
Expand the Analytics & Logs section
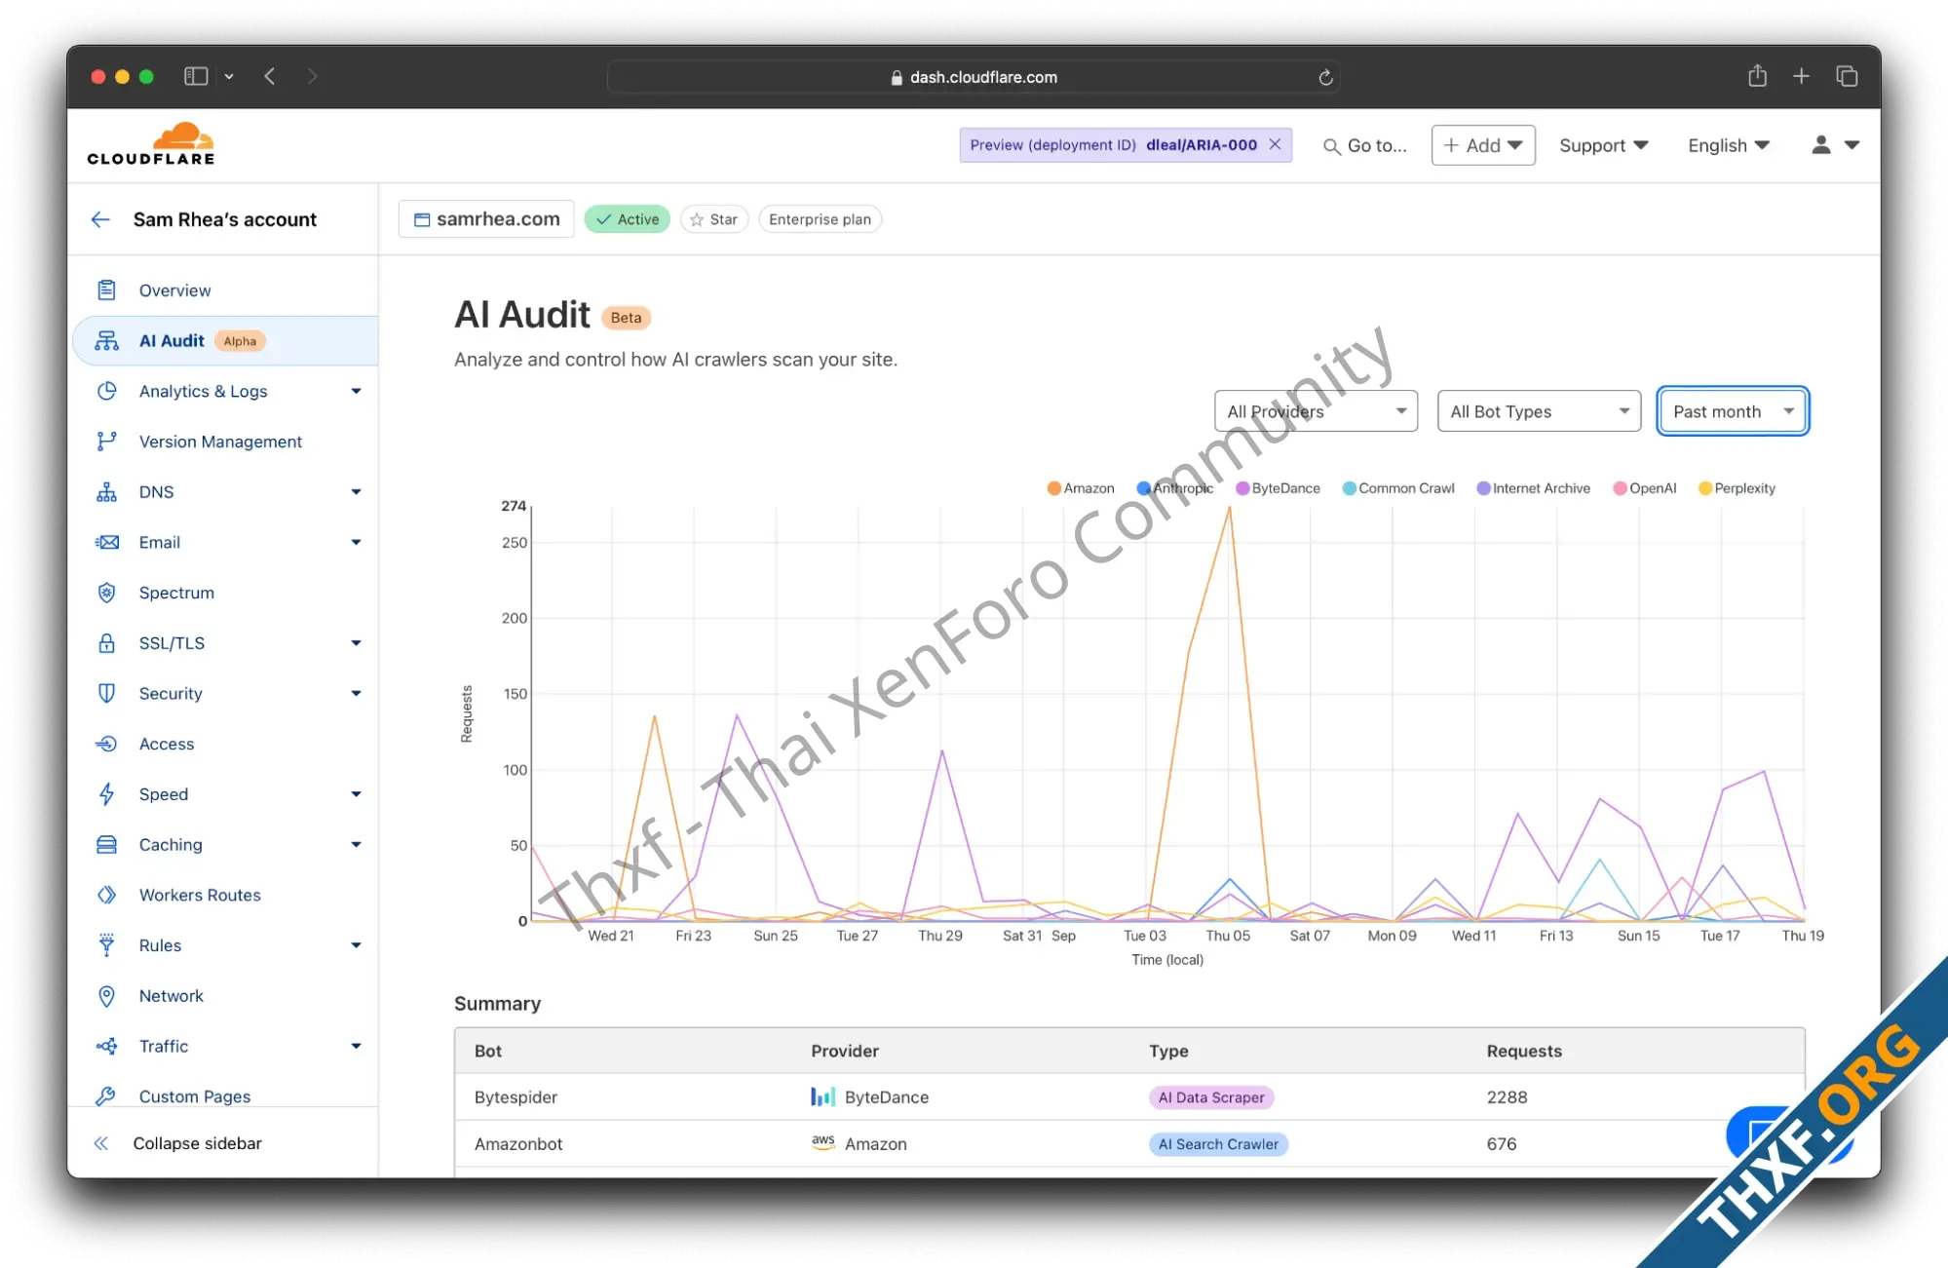356,391
